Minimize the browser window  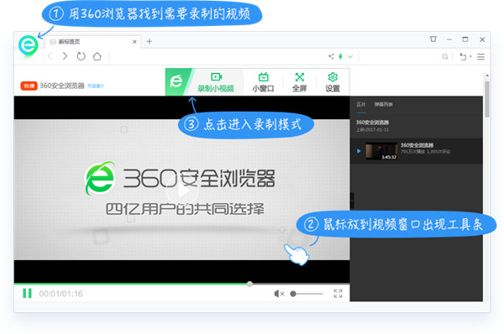(x=449, y=39)
